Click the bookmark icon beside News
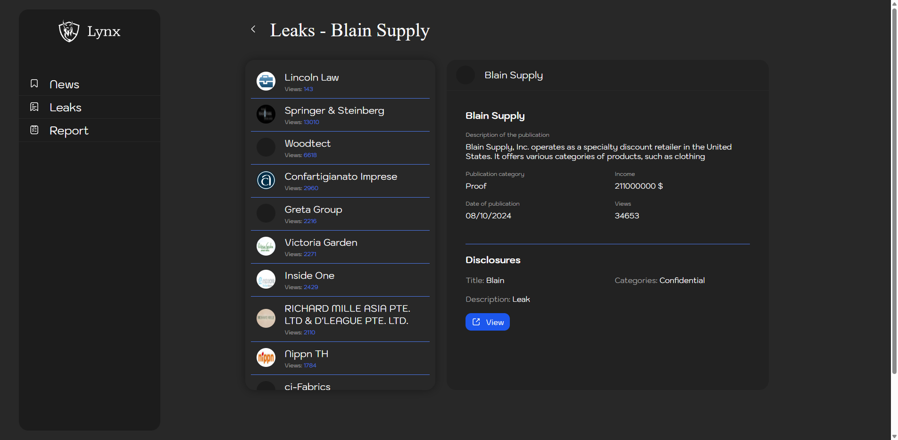Screen dimensions: 898x440 pyautogui.click(x=34, y=84)
